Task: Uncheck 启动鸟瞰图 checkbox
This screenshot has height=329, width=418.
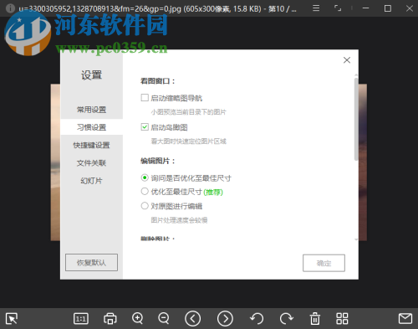Action: coord(145,127)
